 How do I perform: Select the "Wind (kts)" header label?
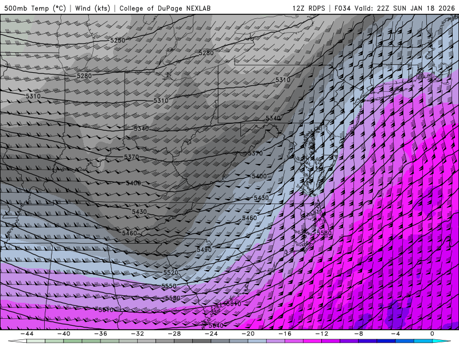92,8
